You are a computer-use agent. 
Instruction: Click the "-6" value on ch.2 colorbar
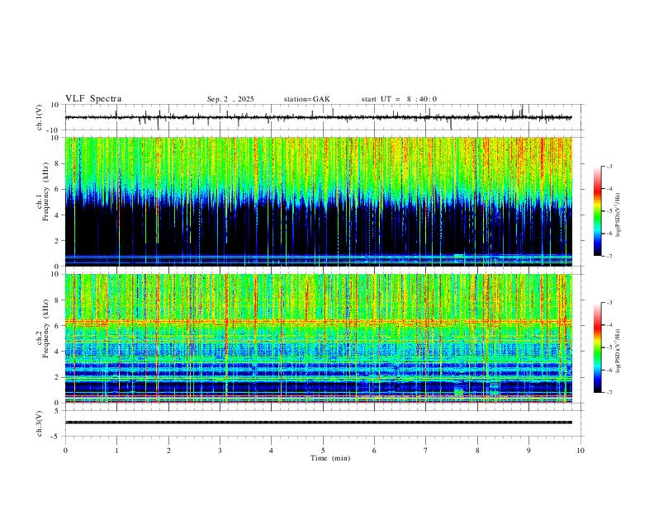click(x=609, y=370)
